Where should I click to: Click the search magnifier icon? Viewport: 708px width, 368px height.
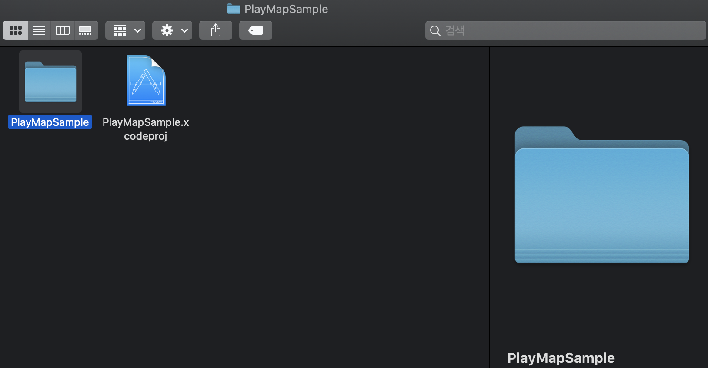(435, 31)
